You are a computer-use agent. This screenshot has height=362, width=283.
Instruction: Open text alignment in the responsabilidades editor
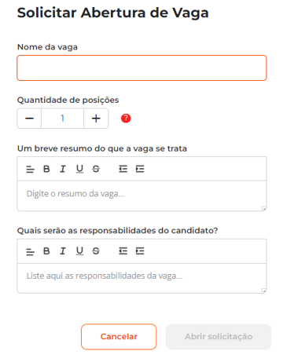30,252
